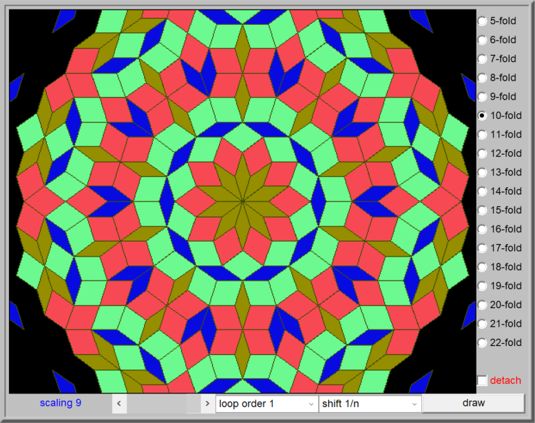Image resolution: width=535 pixels, height=423 pixels.
Task: Choose 22-fold symmetry
Action: tap(482, 343)
